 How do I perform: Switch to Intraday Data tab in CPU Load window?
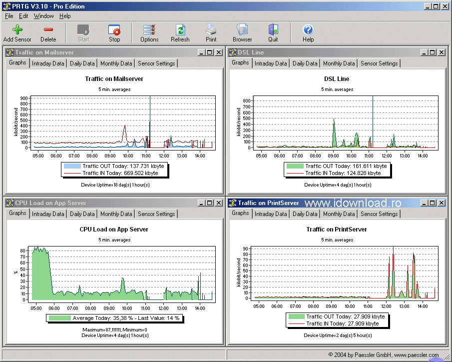(48, 214)
